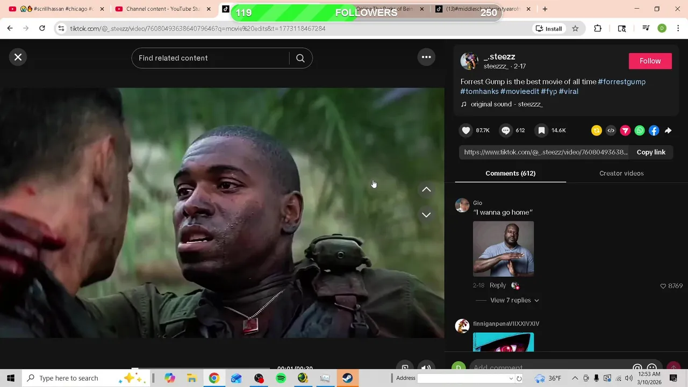Share video to Facebook
The height and width of the screenshot is (387, 688).
(654, 130)
